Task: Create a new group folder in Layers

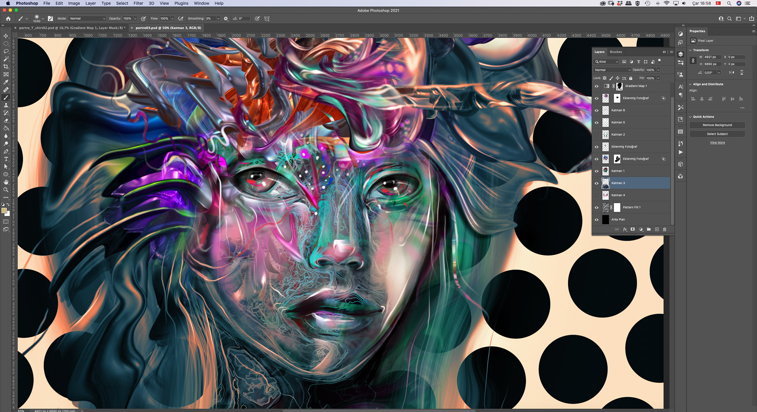Action: click(x=649, y=229)
